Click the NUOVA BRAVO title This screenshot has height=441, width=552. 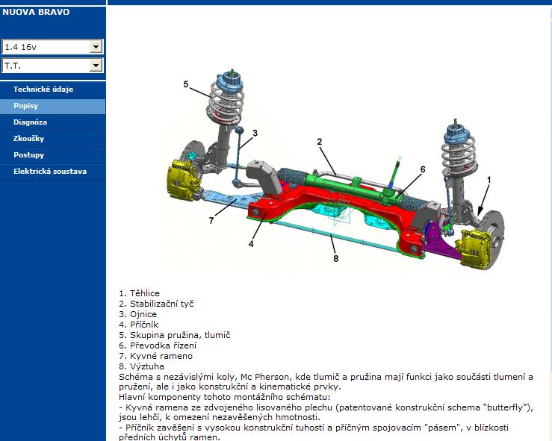36,12
